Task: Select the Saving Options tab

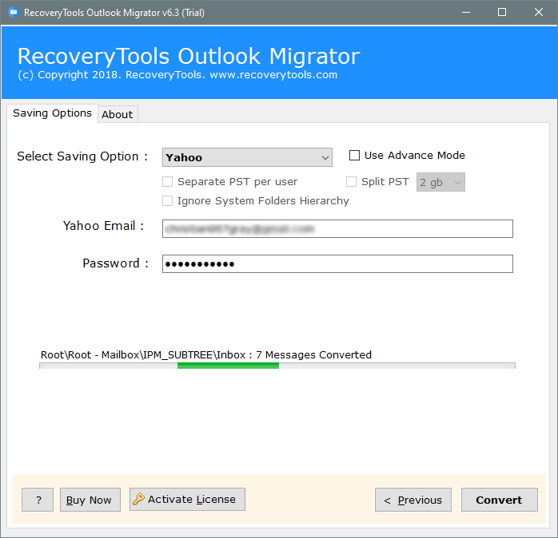Action: 52,113
